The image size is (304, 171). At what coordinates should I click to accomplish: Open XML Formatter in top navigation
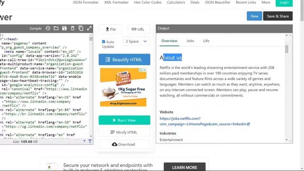click(116, 2)
